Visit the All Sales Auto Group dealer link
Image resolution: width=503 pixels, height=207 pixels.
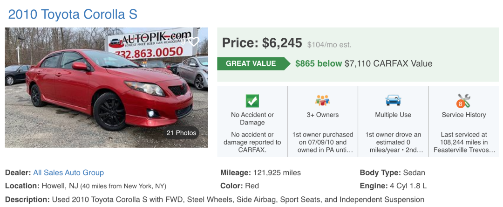(x=68, y=172)
